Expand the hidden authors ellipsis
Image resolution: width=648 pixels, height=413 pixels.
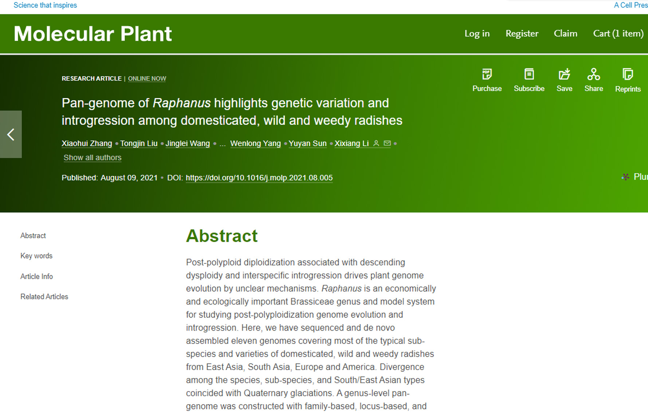coord(223,144)
